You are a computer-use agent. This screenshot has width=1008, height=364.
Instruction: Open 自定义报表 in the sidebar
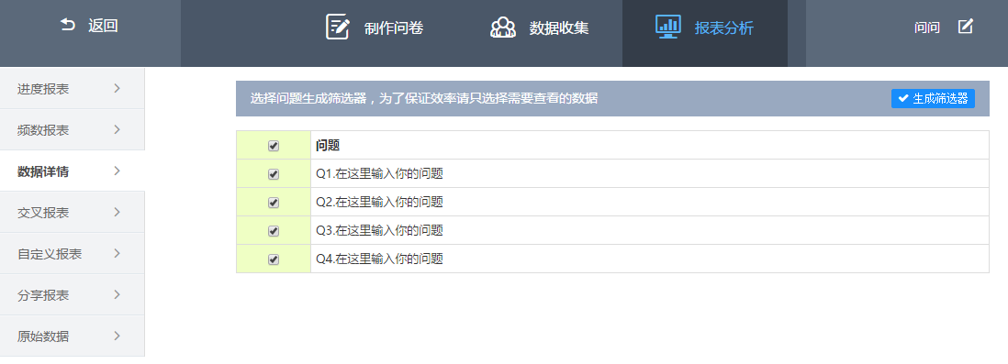click(72, 254)
